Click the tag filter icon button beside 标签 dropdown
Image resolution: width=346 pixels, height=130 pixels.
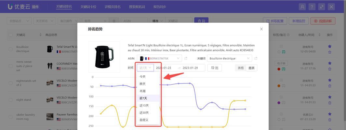pyautogui.click(x=114, y=21)
